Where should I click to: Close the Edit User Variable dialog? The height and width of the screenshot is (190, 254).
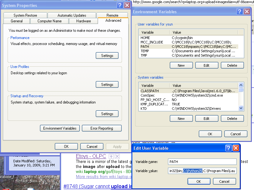pos(235,148)
